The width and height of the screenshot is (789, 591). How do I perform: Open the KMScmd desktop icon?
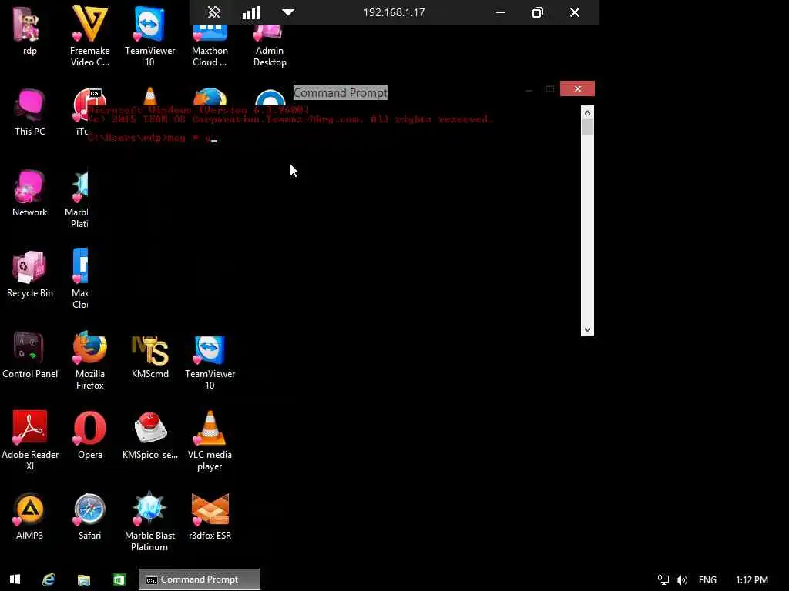(150, 355)
